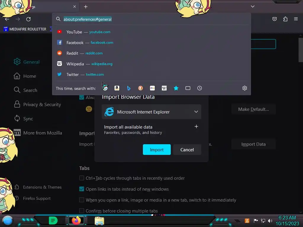Image resolution: width=303 pixels, height=227 pixels.
Task: Search with Bing this time
Action: tap(129, 88)
